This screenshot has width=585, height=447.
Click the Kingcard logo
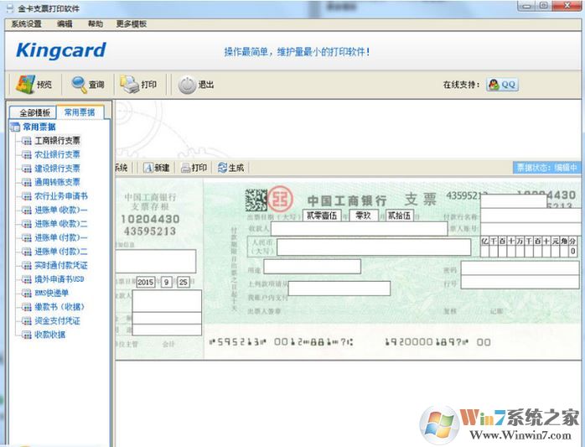pos(61,50)
